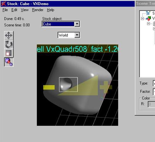Click the Color R value field
Screen dimensions: 155x142
(151, 104)
